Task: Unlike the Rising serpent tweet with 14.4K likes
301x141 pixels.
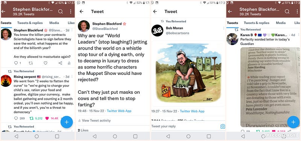Action: click(x=47, y=118)
